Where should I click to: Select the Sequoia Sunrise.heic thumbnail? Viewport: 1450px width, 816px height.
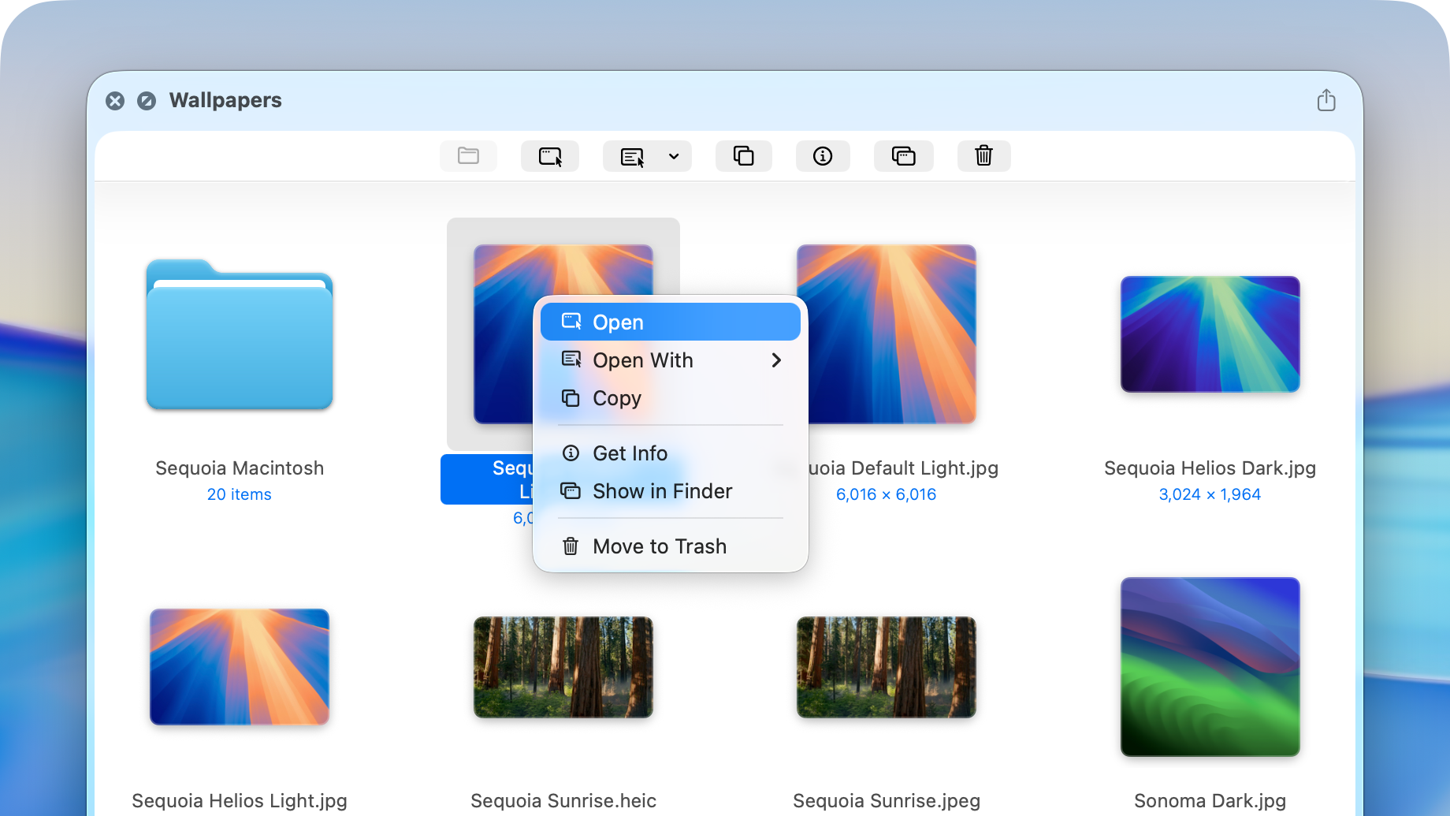(563, 667)
